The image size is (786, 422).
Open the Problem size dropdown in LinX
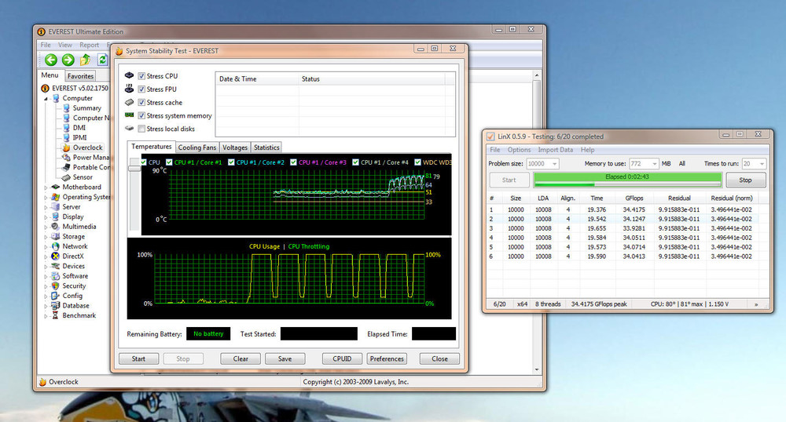click(554, 163)
